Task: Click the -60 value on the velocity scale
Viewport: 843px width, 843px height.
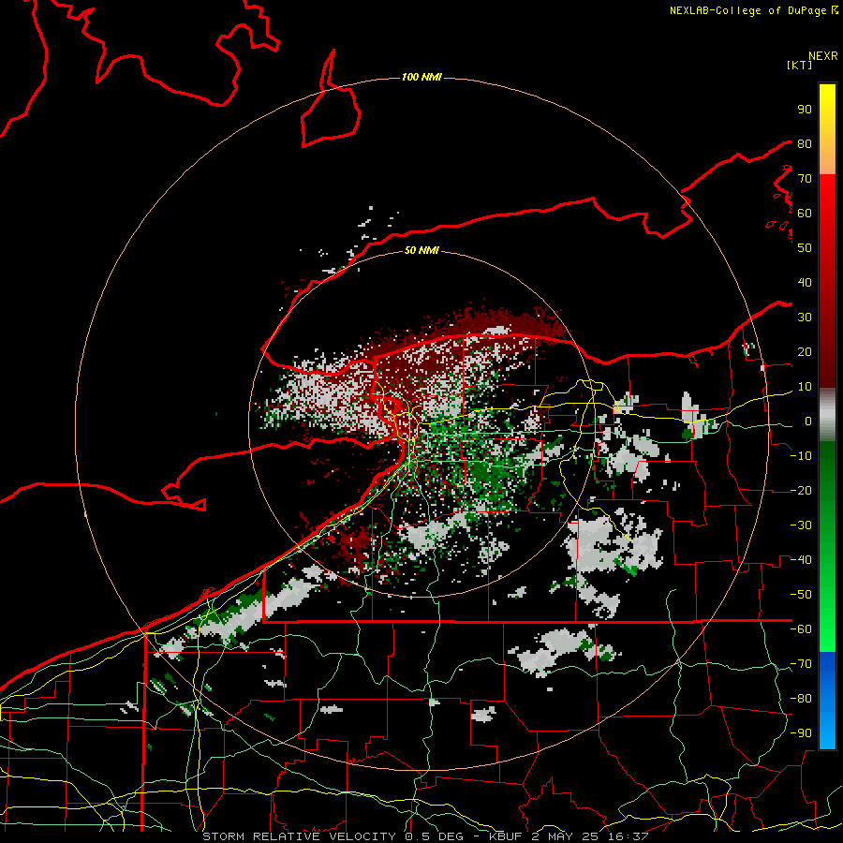Action: click(801, 629)
